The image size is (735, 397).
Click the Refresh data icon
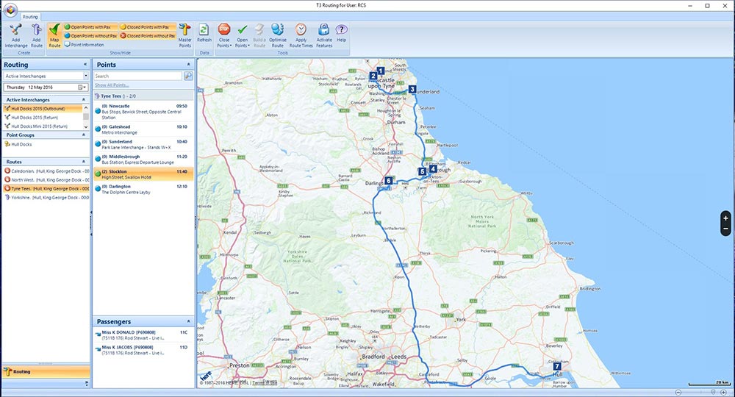[204, 34]
